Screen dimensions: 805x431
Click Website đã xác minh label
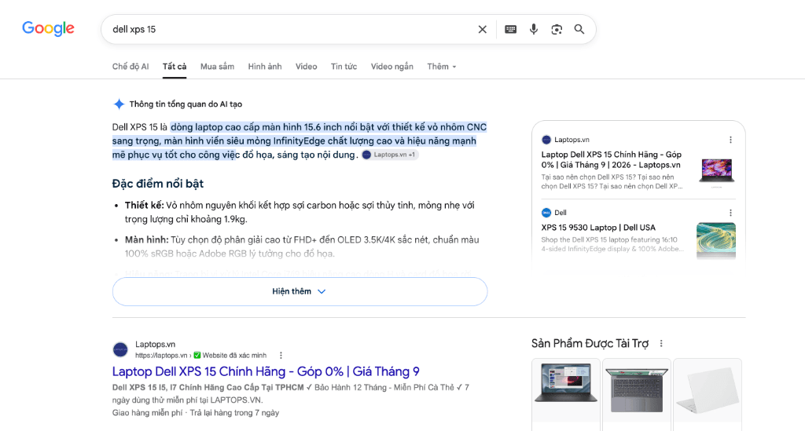click(234, 355)
